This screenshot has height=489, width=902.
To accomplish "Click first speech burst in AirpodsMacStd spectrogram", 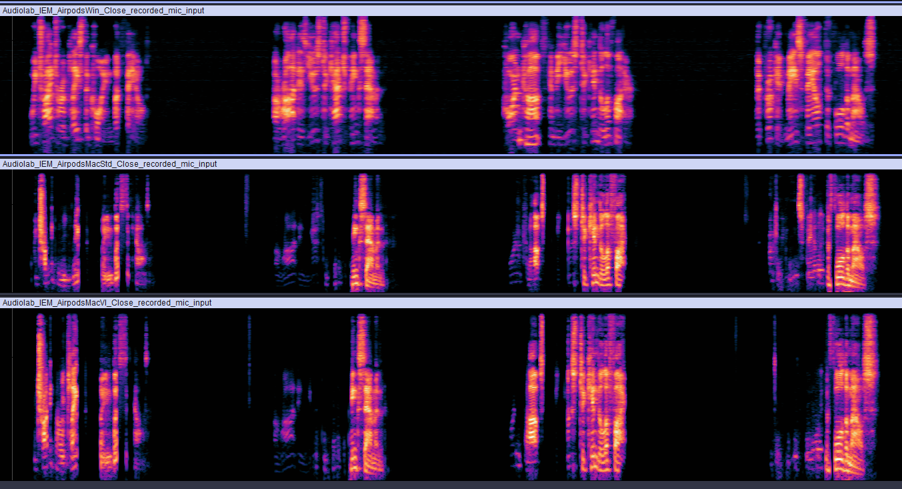I will [x=90, y=233].
